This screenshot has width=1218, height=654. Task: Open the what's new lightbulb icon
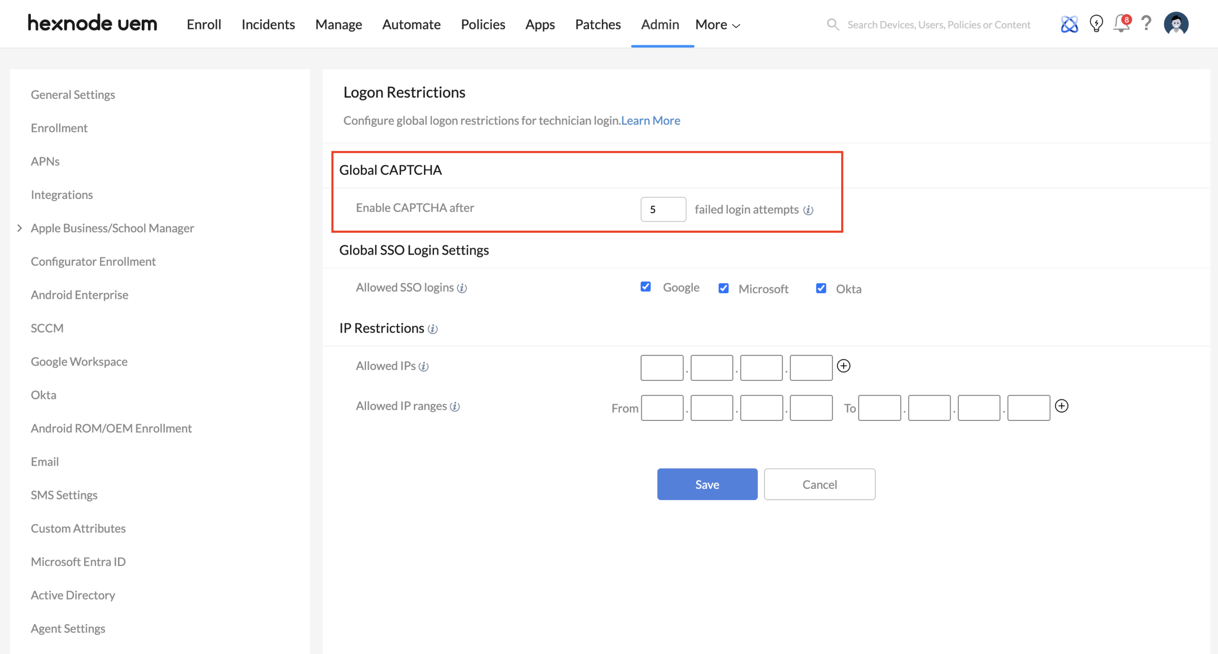[1096, 24]
